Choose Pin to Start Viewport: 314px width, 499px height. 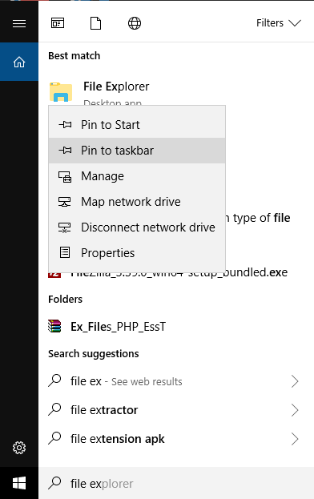pyautogui.click(x=137, y=125)
